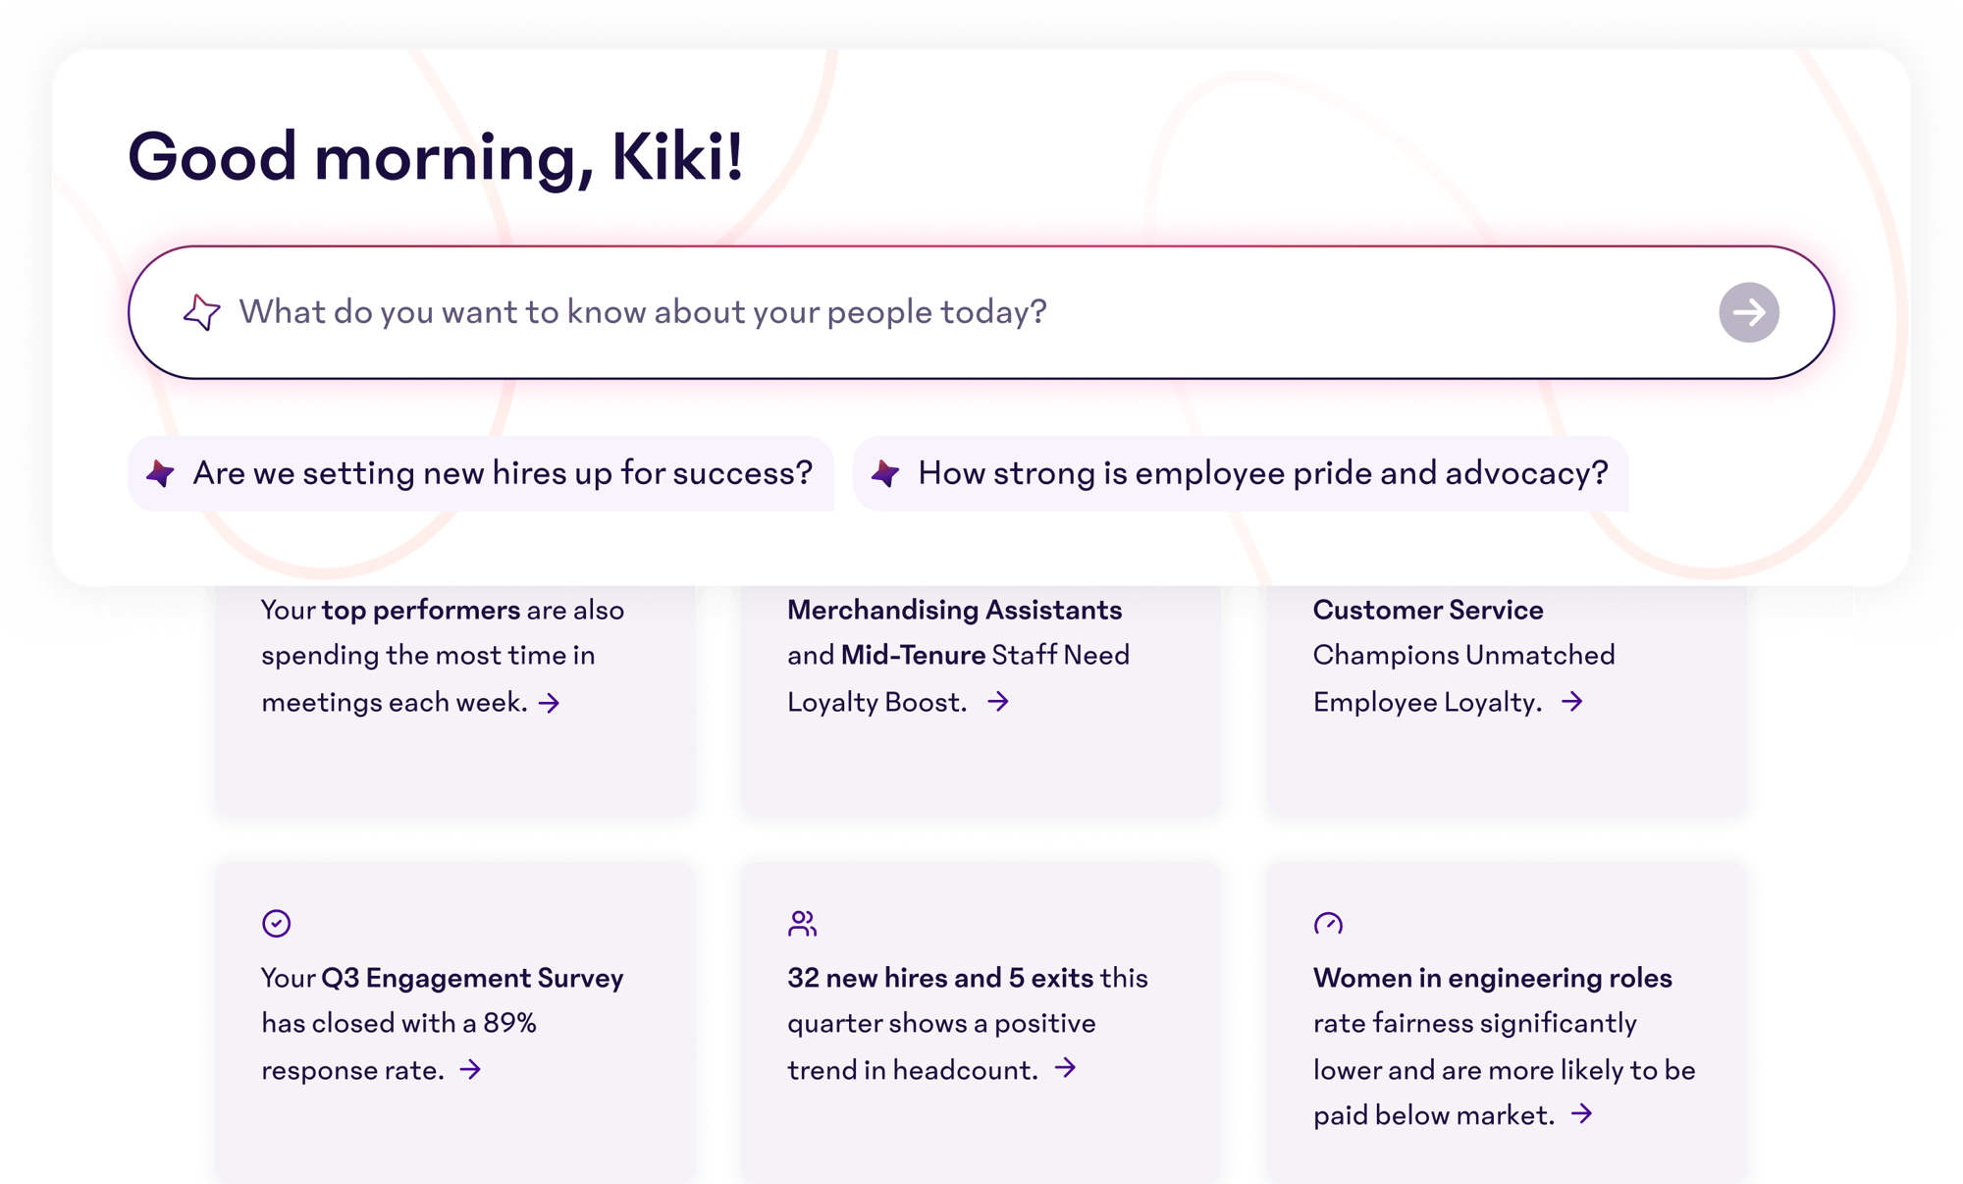This screenshot has width=1963, height=1184.
Task: Click the people headcount icon
Action: pos(802,923)
